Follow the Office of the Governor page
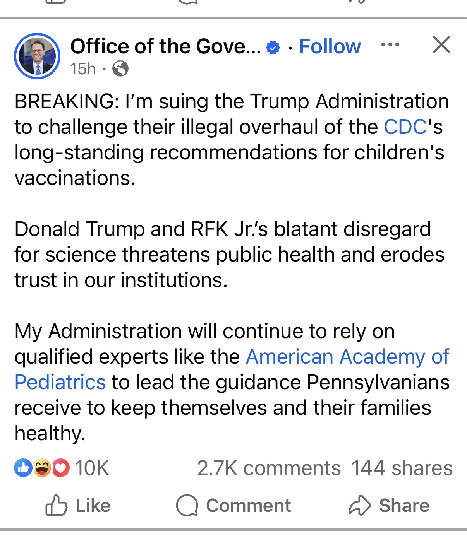This screenshot has height=542, width=467. click(330, 46)
